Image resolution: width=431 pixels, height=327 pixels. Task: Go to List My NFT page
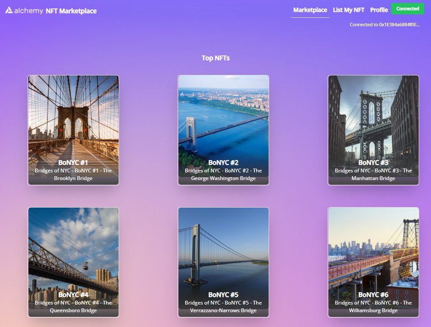point(349,10)
